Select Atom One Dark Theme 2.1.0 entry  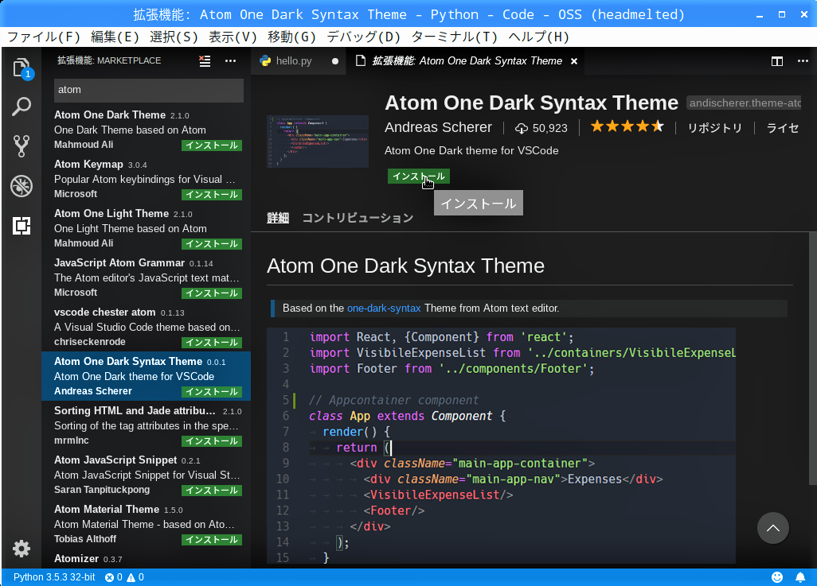pyautogui.click(x=146, y=130)
